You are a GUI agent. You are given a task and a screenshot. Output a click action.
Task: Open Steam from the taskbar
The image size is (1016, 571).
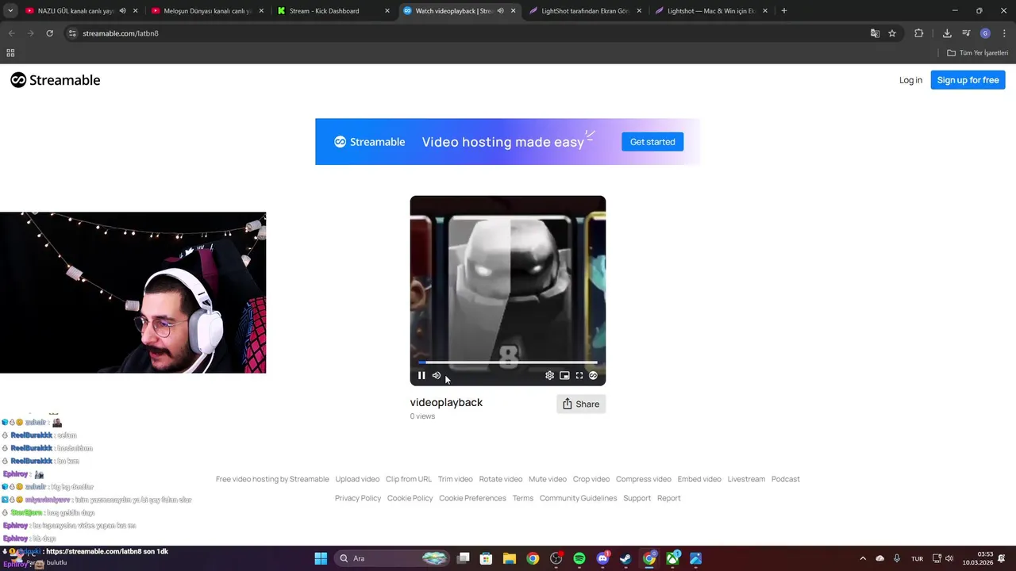point(625,558)
